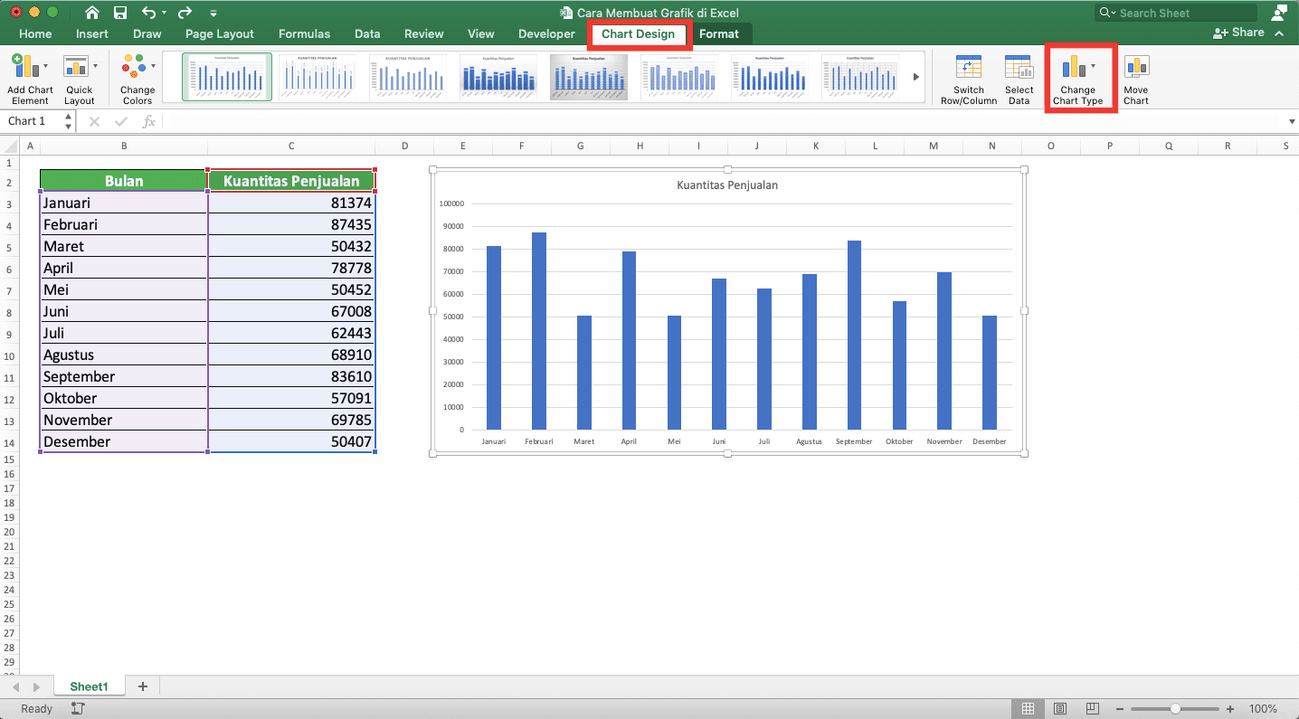Click Add Chart Element

(30, 80)
